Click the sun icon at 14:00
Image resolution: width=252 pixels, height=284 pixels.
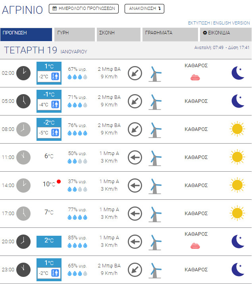tap(237, 185)
